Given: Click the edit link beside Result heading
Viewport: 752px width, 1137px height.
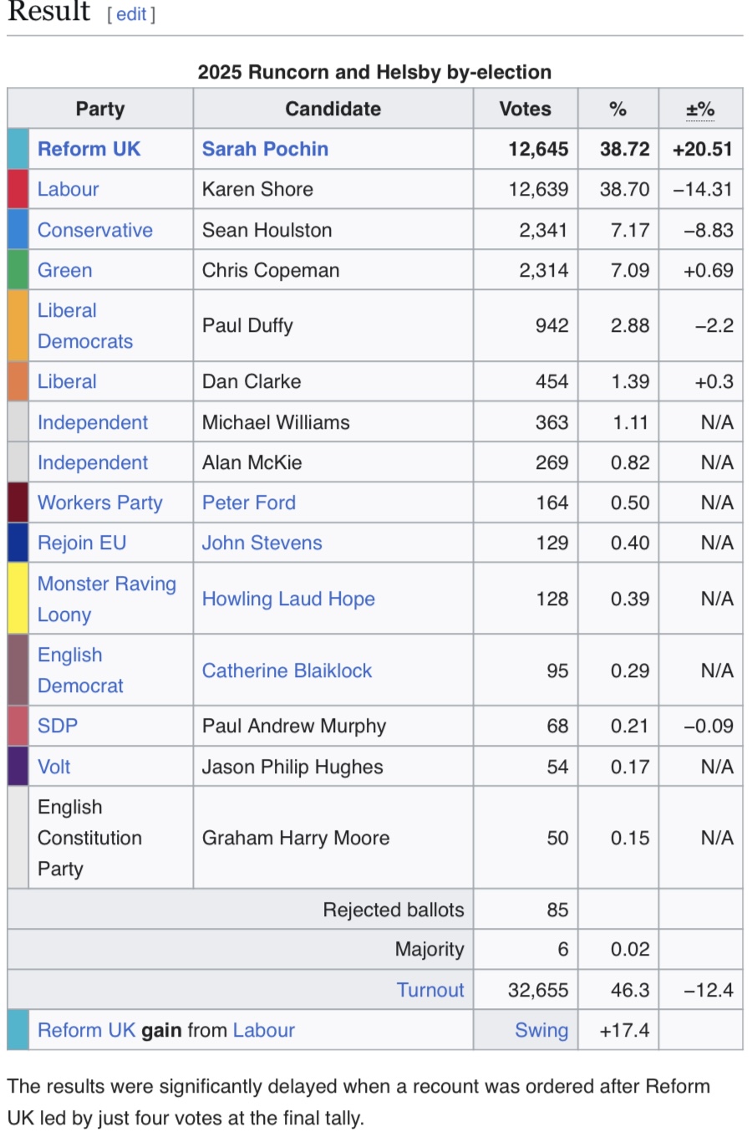Looking at the screenshot, I should pyautogui.click(x=131, y=14).
